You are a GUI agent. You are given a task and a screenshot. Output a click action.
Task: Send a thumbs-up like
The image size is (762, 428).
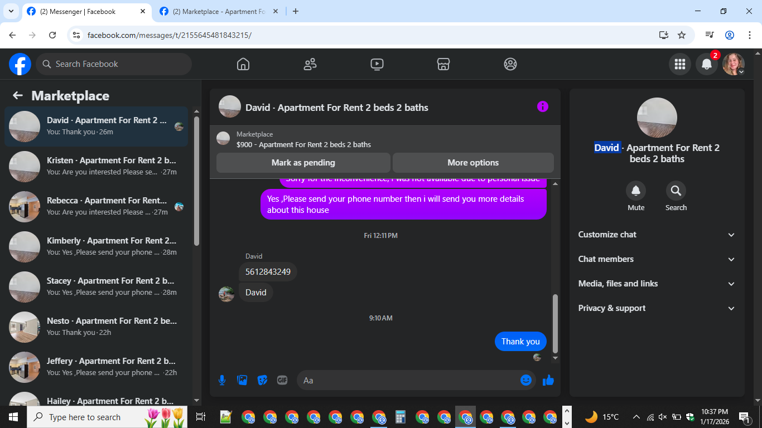[x=548, y=380]
